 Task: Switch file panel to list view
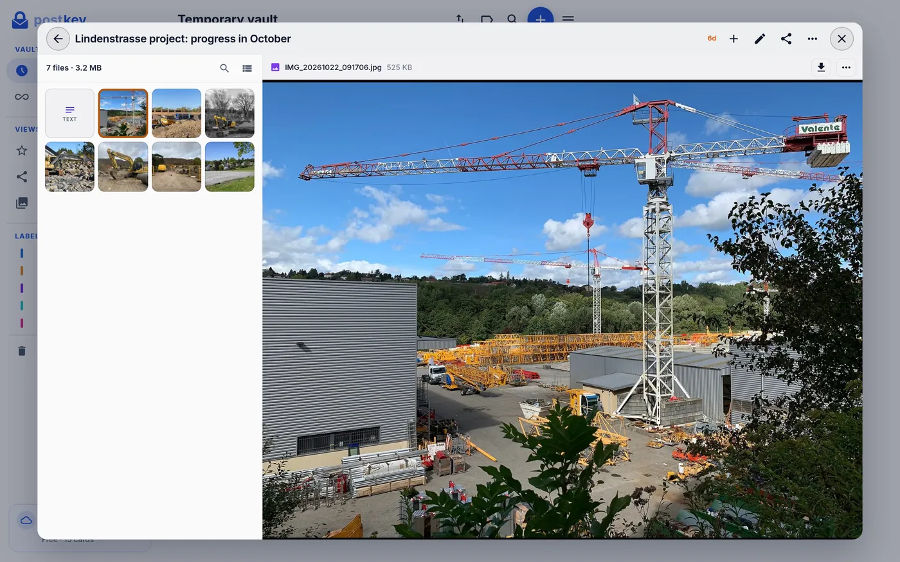247,68
